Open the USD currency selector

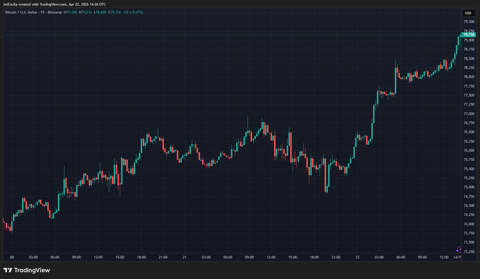(468, 13)
